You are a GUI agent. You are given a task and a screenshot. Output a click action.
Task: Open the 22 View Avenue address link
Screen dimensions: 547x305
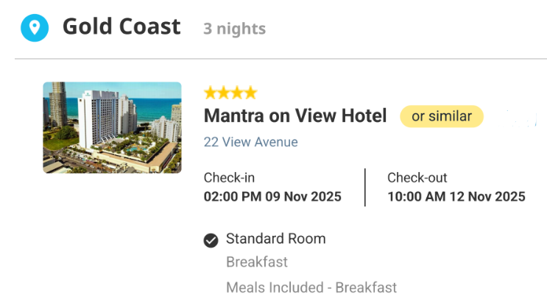(251, 142)
